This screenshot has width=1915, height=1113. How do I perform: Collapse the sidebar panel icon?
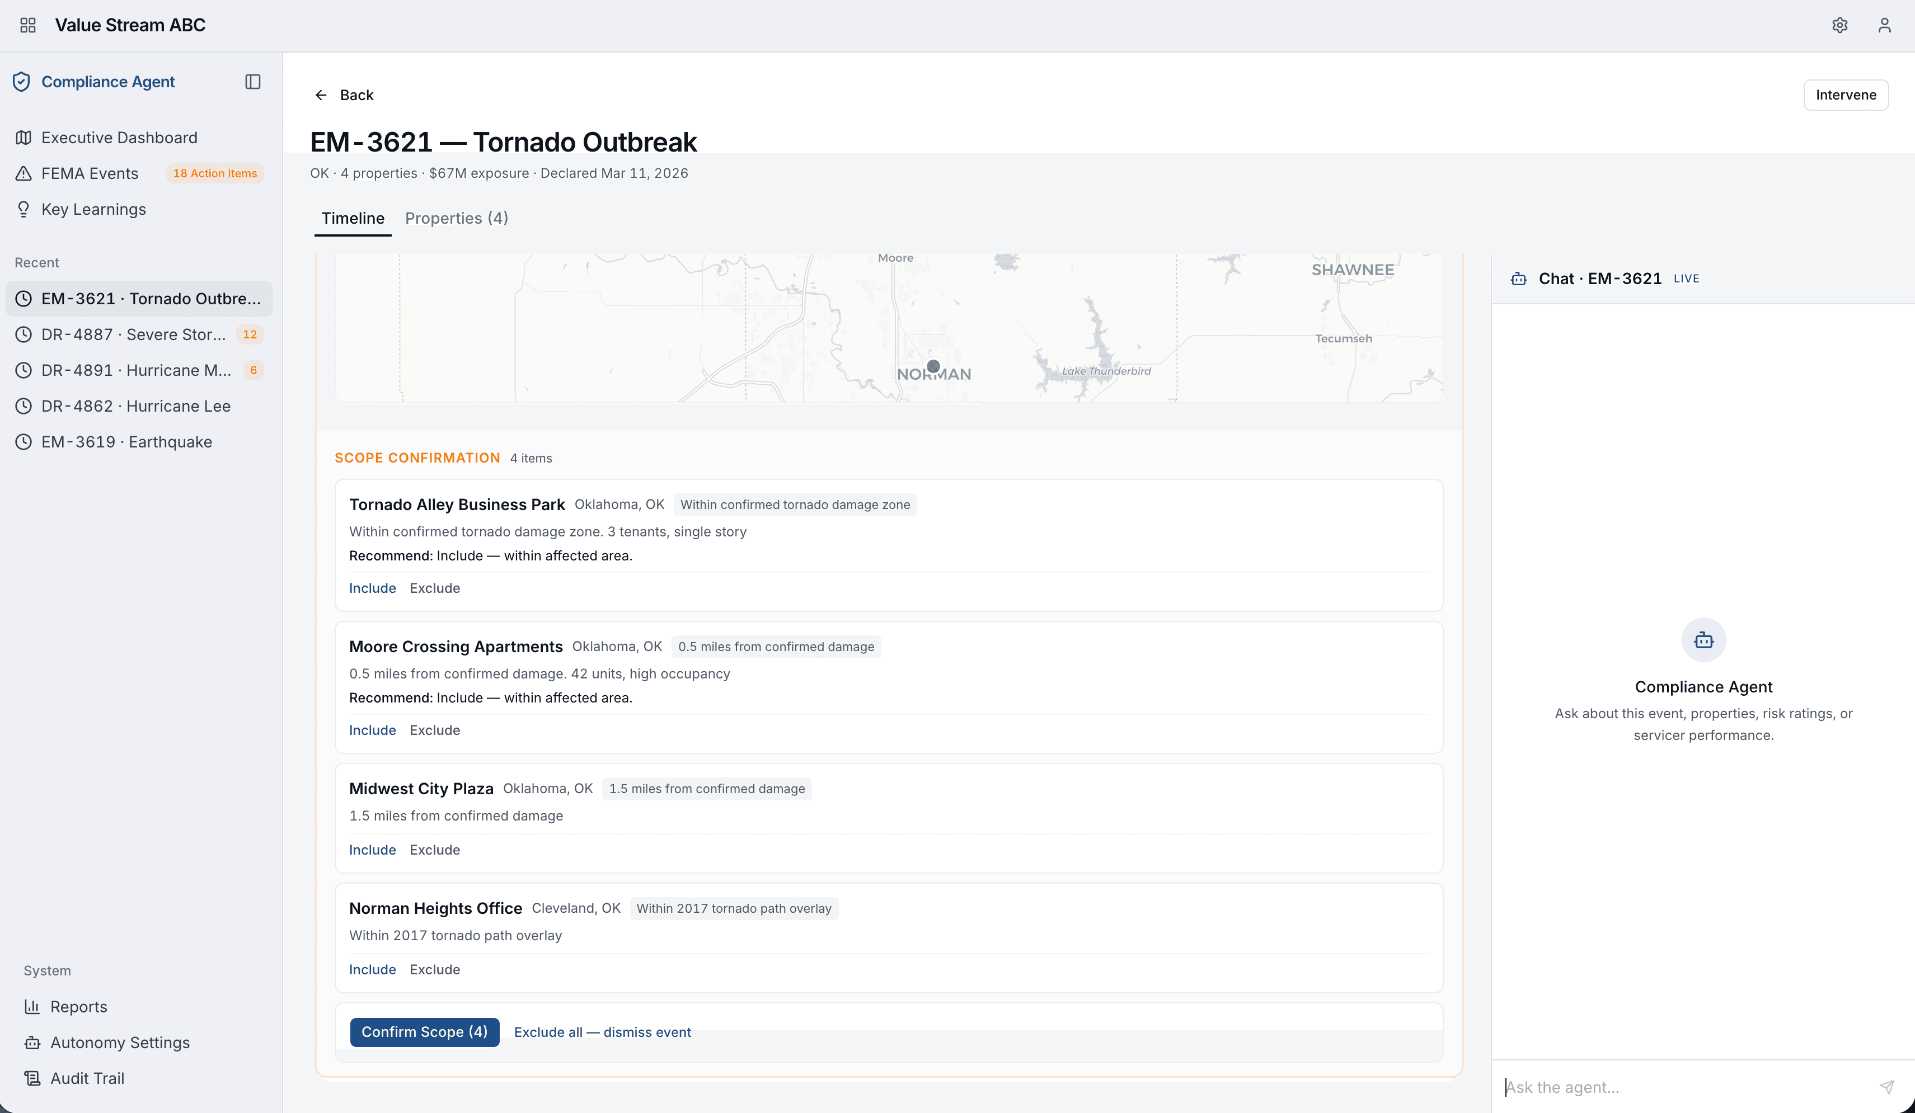click(x=253, y=81)
